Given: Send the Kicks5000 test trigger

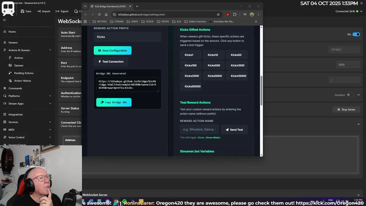Looking at the screenshot, I should click(214, 76).
